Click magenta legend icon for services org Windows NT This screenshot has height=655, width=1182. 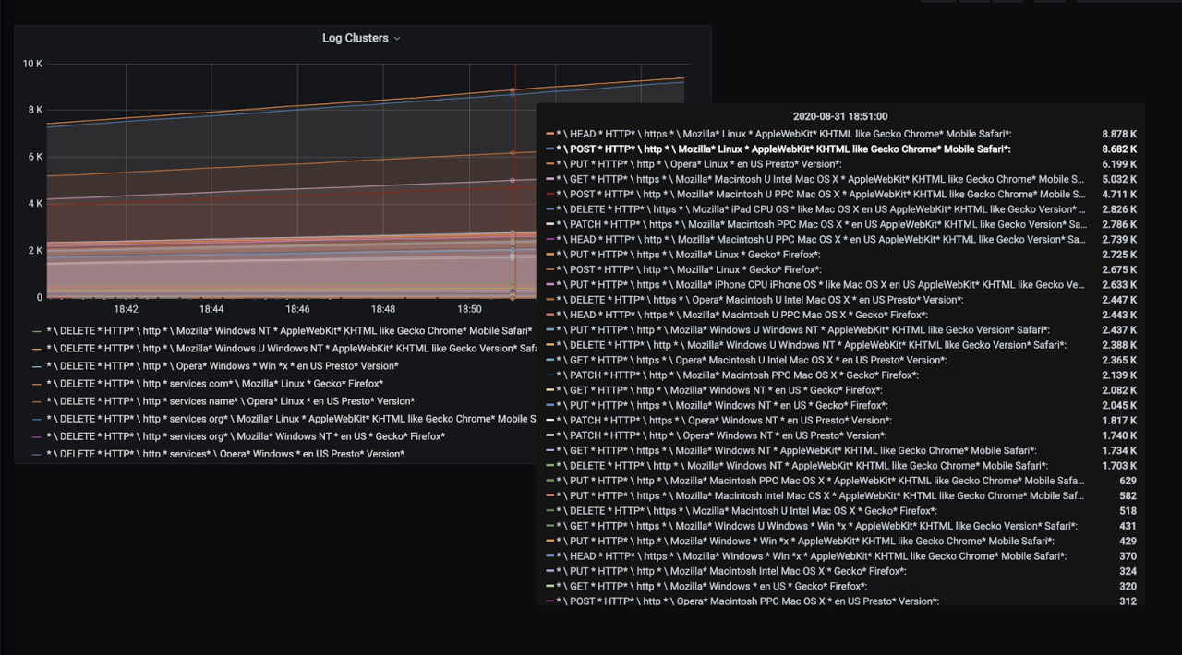[x=36, y=436]
